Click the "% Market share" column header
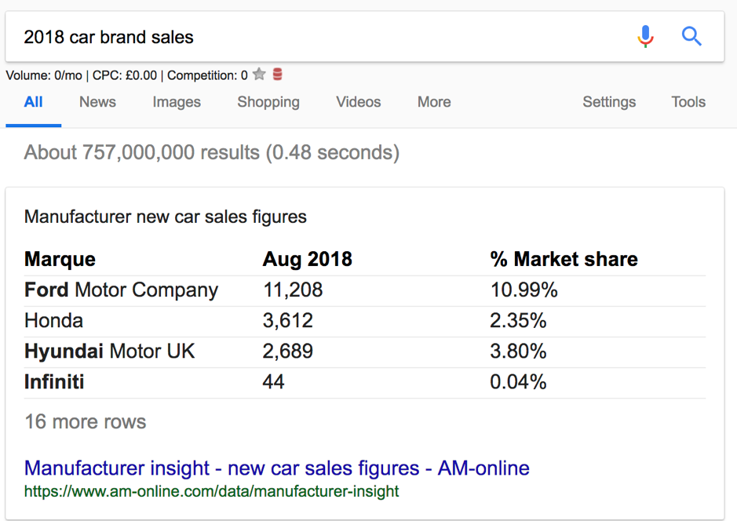Image resolution: width=737 pixels, height=521 pixels. pos(563,259)
